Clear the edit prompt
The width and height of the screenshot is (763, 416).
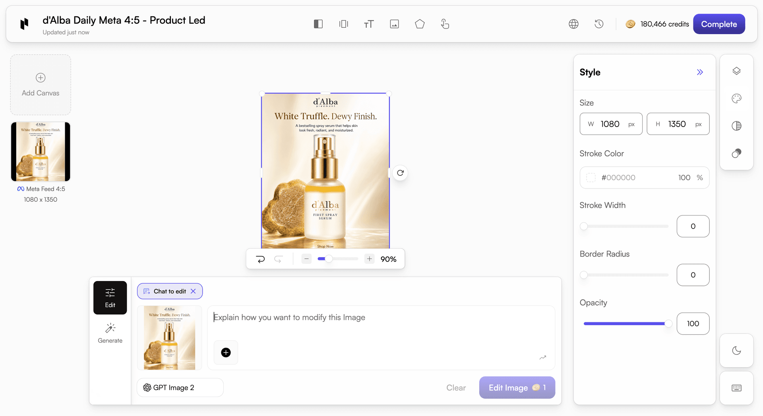click(456, 388)
